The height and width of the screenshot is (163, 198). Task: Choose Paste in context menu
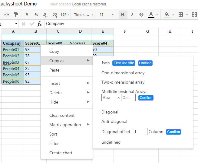[x=67, y=70]
